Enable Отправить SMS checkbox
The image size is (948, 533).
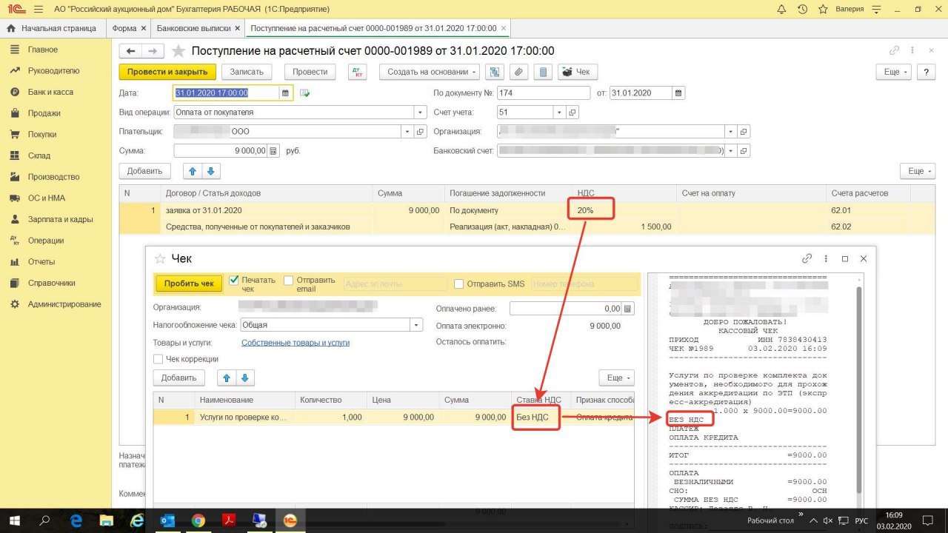coord(459,284)
